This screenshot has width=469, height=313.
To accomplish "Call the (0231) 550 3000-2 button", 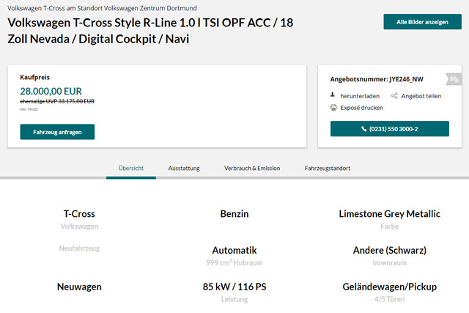I will (389, 129).
